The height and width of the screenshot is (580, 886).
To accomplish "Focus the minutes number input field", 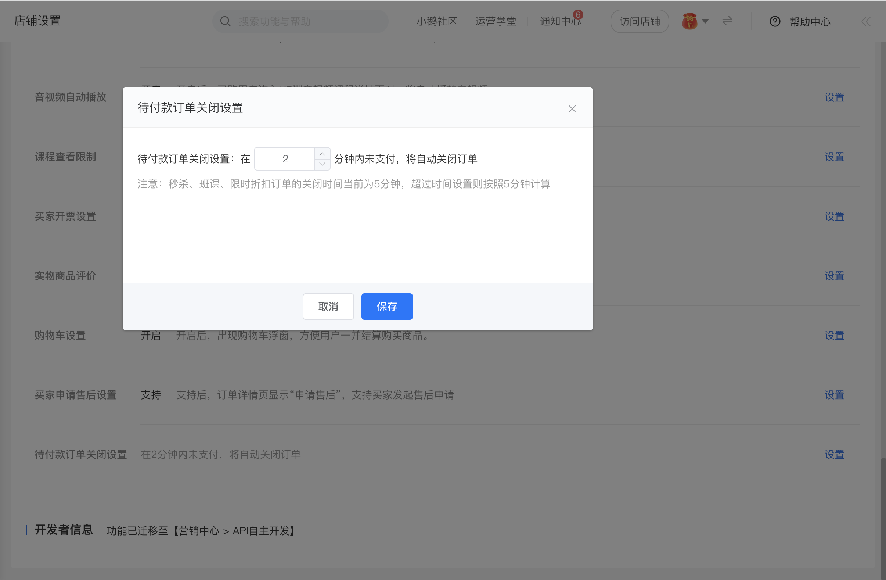I will (285, 159).
